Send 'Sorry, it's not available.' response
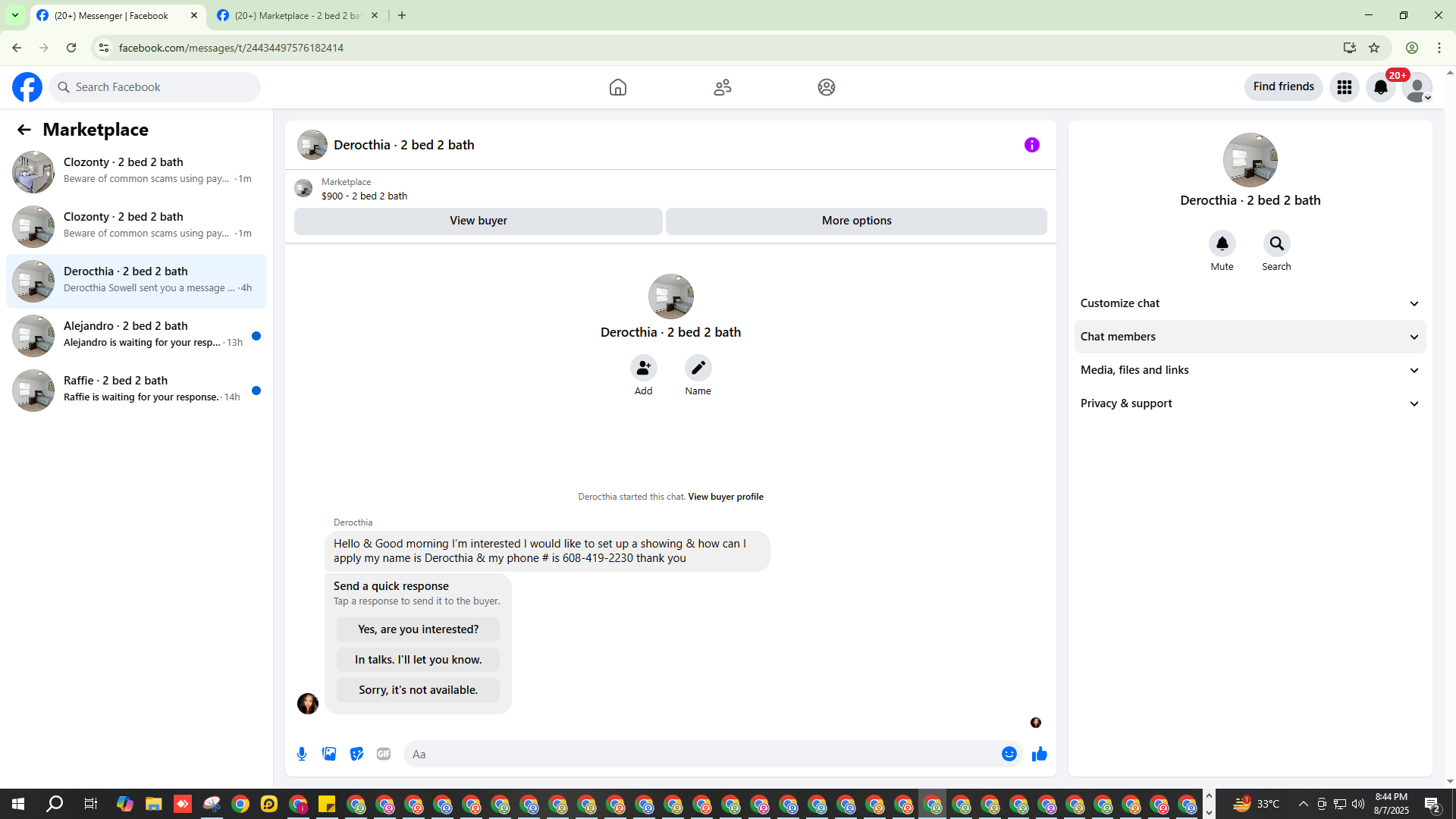 419,690
